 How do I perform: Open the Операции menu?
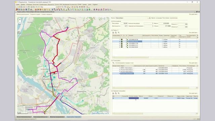pos(29,4)
